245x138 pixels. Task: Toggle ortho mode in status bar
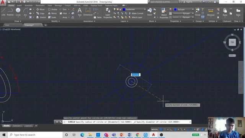click(171, 130)
